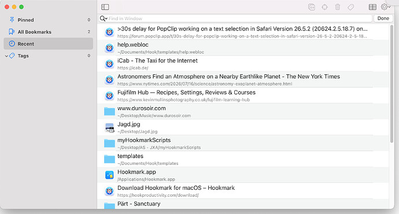The image size is (399, 214).
Task: Select the Hookmark.app entry
Action: pyautogui.click(x=243, y=175)
